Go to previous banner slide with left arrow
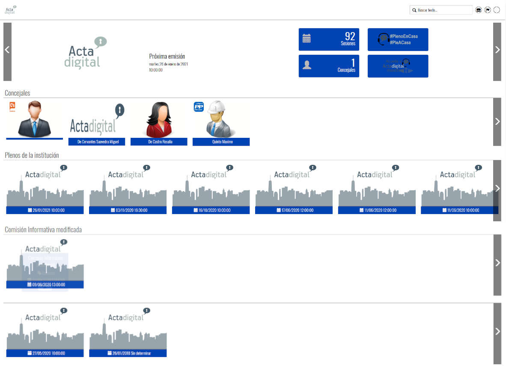This screenshot has width=506, height=366. click(x=7, y=51)
